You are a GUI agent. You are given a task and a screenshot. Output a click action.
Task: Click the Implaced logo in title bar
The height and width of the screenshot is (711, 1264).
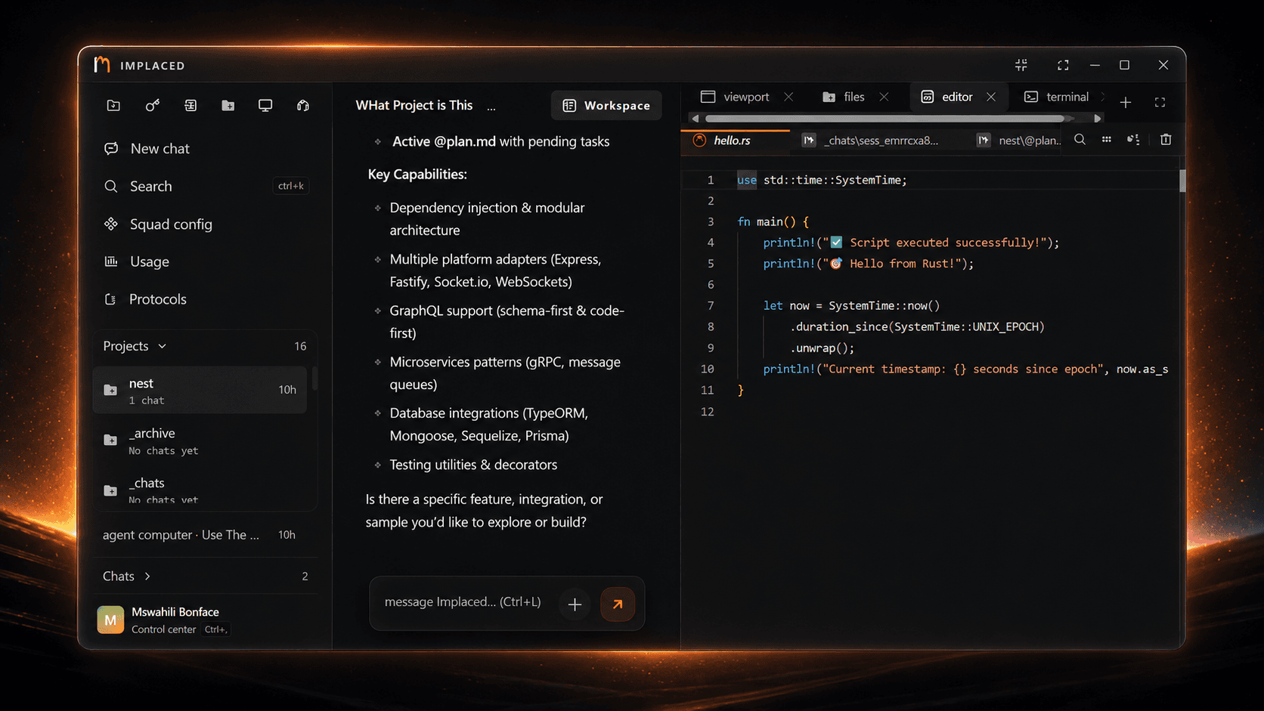tap(102, 65)
